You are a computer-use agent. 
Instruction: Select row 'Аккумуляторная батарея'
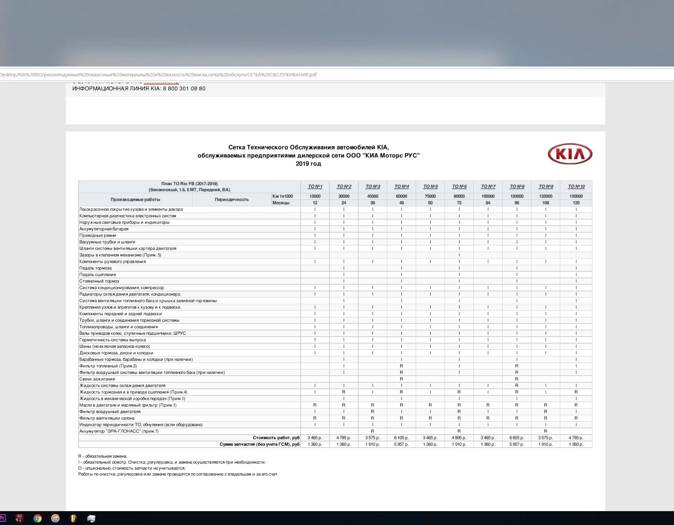point(335,229)
